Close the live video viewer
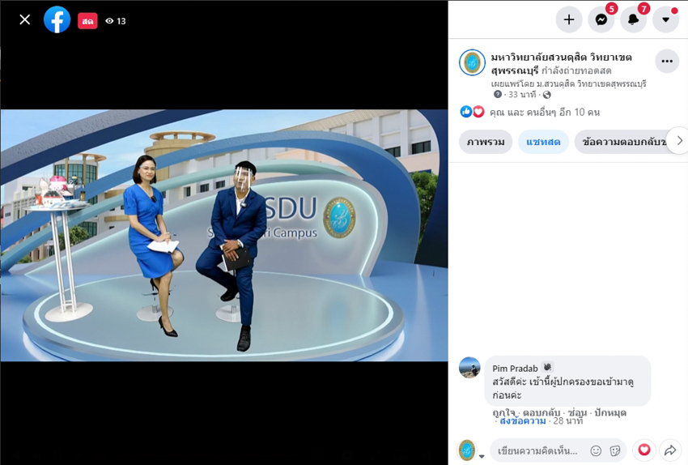The width and height of the screenshot is (688, 465). (x=25, y=19)
